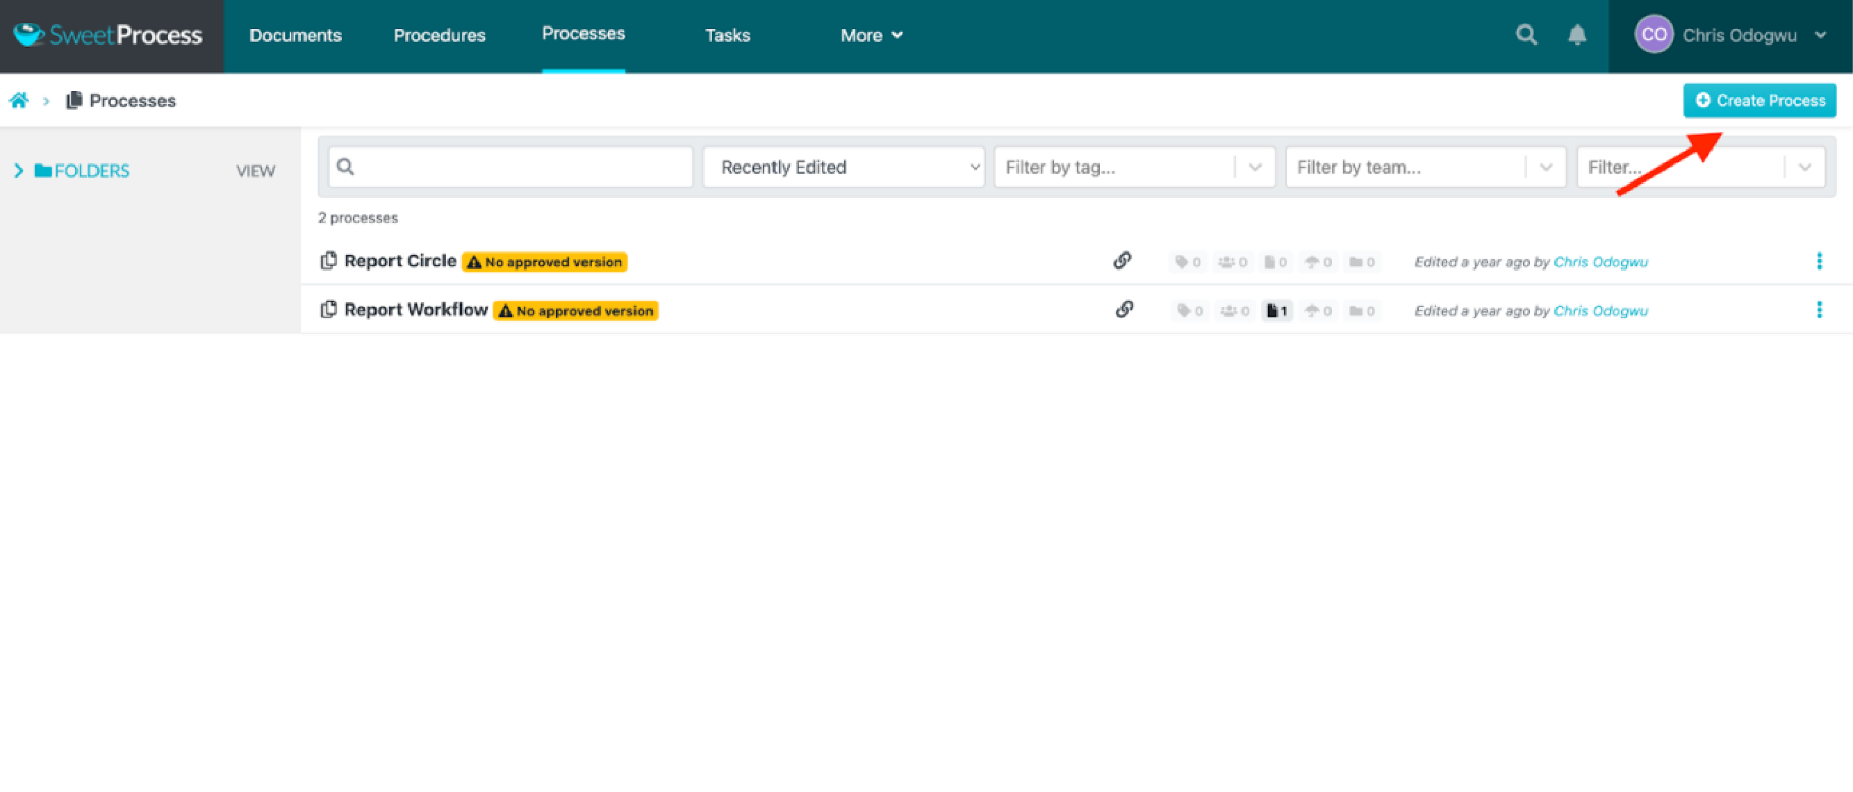This screenshot has height=792, width=1853.
Task: Click the document icon on Report Circle
Action: (x=327, y=260)
